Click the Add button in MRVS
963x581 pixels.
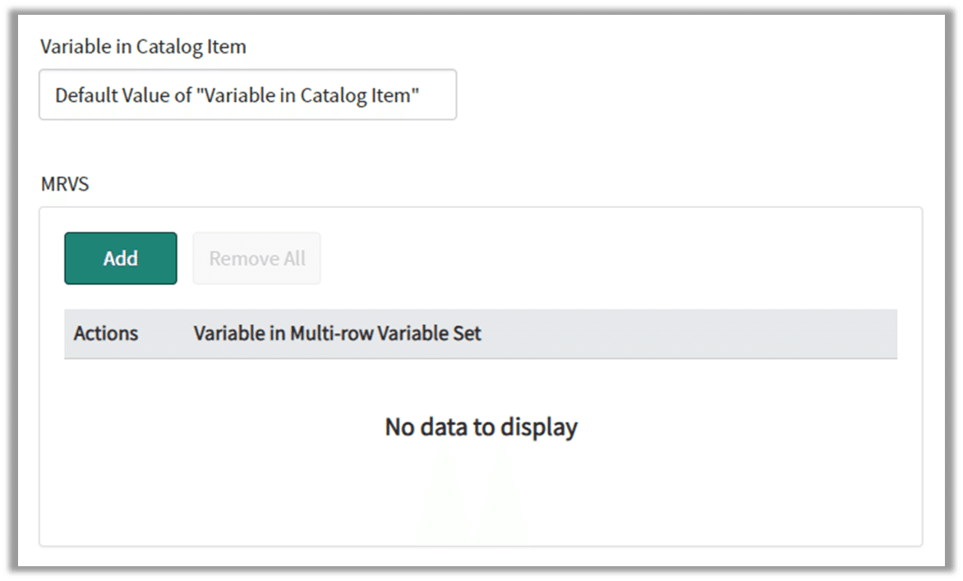coord(120,258)
